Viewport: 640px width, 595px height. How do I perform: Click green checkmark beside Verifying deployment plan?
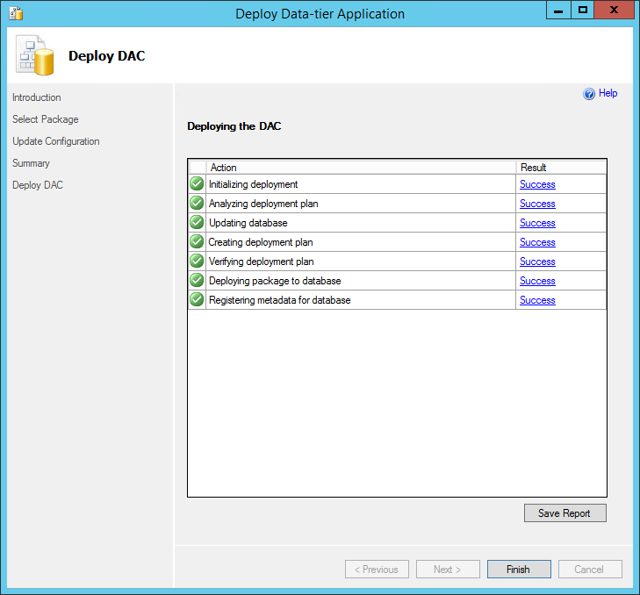click(x=197, y=262)
